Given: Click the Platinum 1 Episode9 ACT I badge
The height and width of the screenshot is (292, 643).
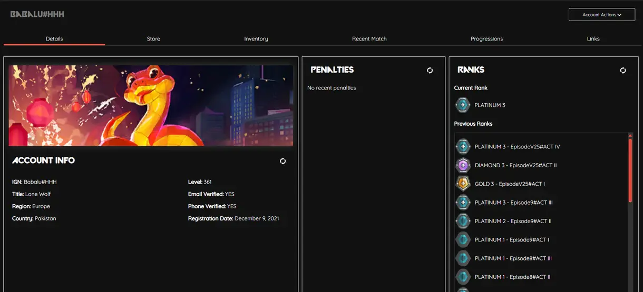Looking at the screenshot, I should pyautogui.click(x=463, y=239).
